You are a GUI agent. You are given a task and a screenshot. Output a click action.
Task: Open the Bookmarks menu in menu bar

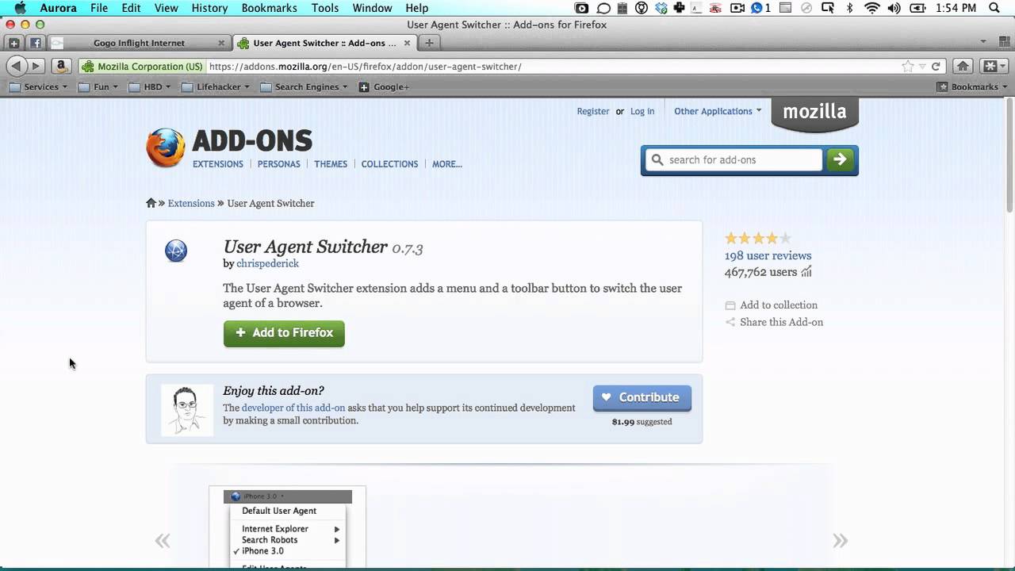269,8
